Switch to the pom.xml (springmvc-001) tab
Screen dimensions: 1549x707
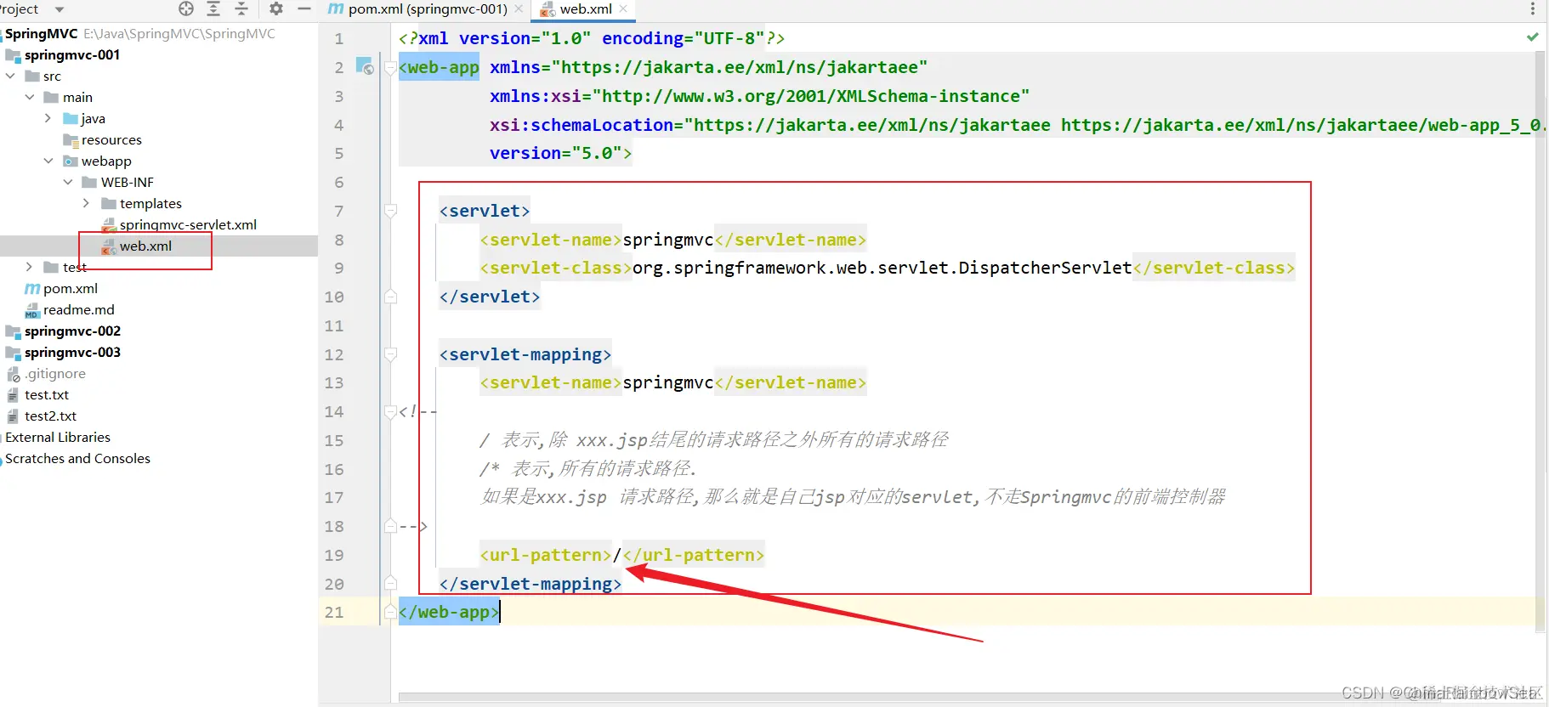point(428,9)
